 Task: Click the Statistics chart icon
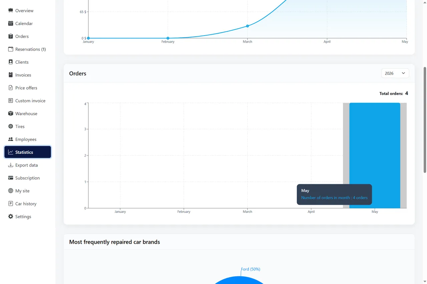pos(11,152)
